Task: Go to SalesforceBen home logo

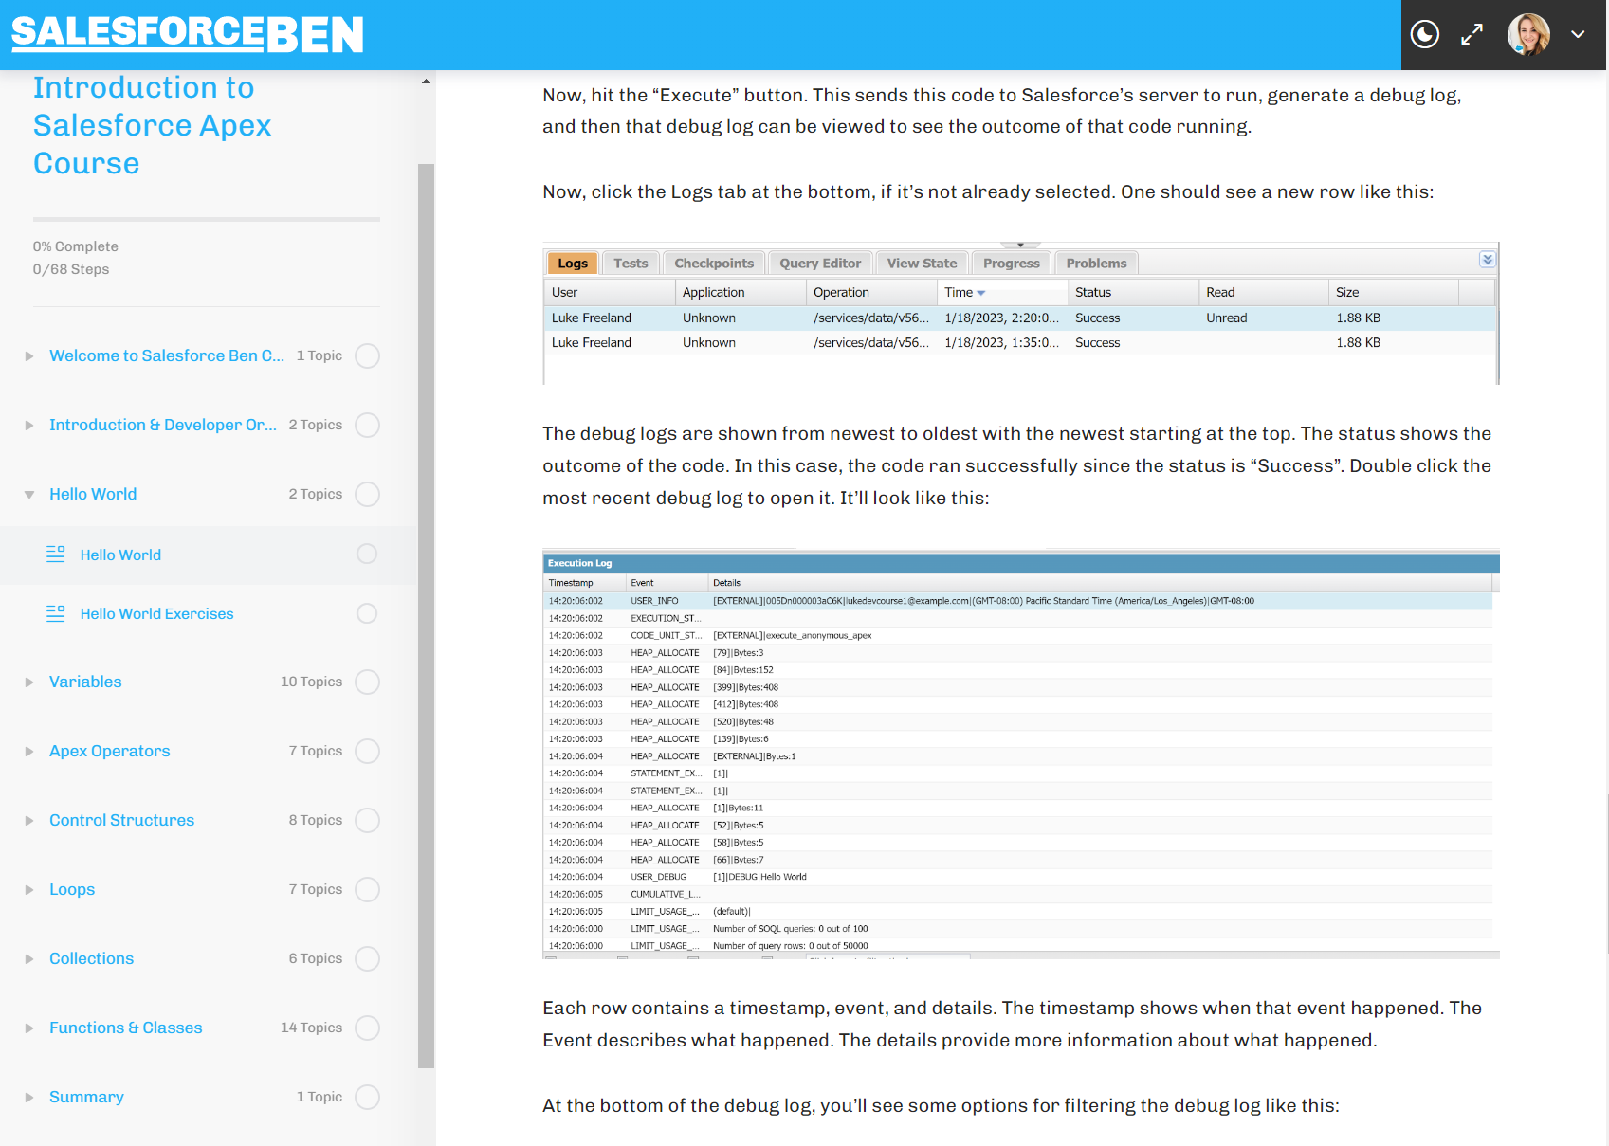Action: coord(188,33)
